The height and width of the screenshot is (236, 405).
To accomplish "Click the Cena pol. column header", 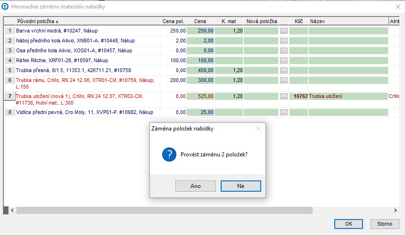I will (x=173, y=21).
